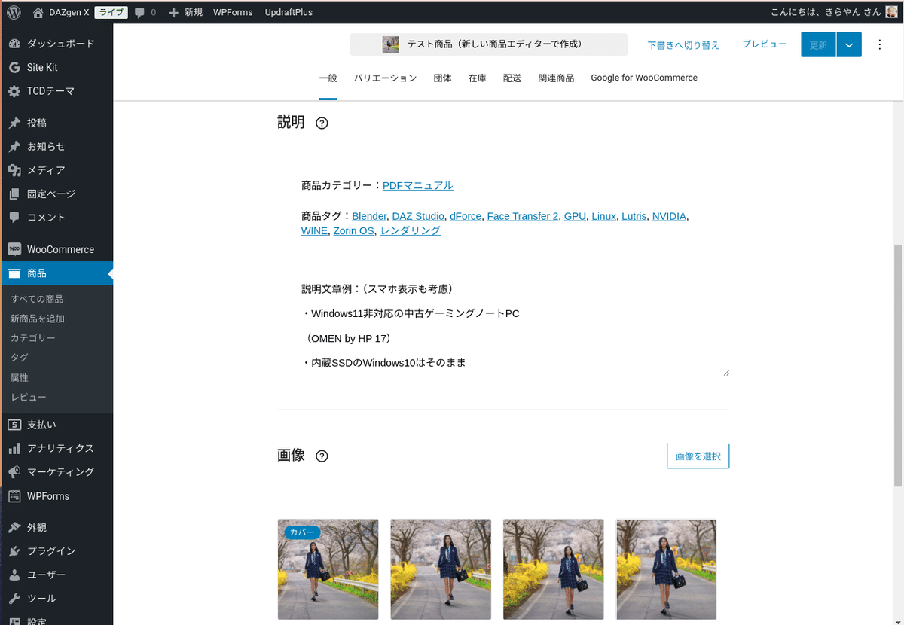Image resolution: width=904 pixels, height=625 pixels.
Task: Open the NVIDIA tag link
Action: 670,216
